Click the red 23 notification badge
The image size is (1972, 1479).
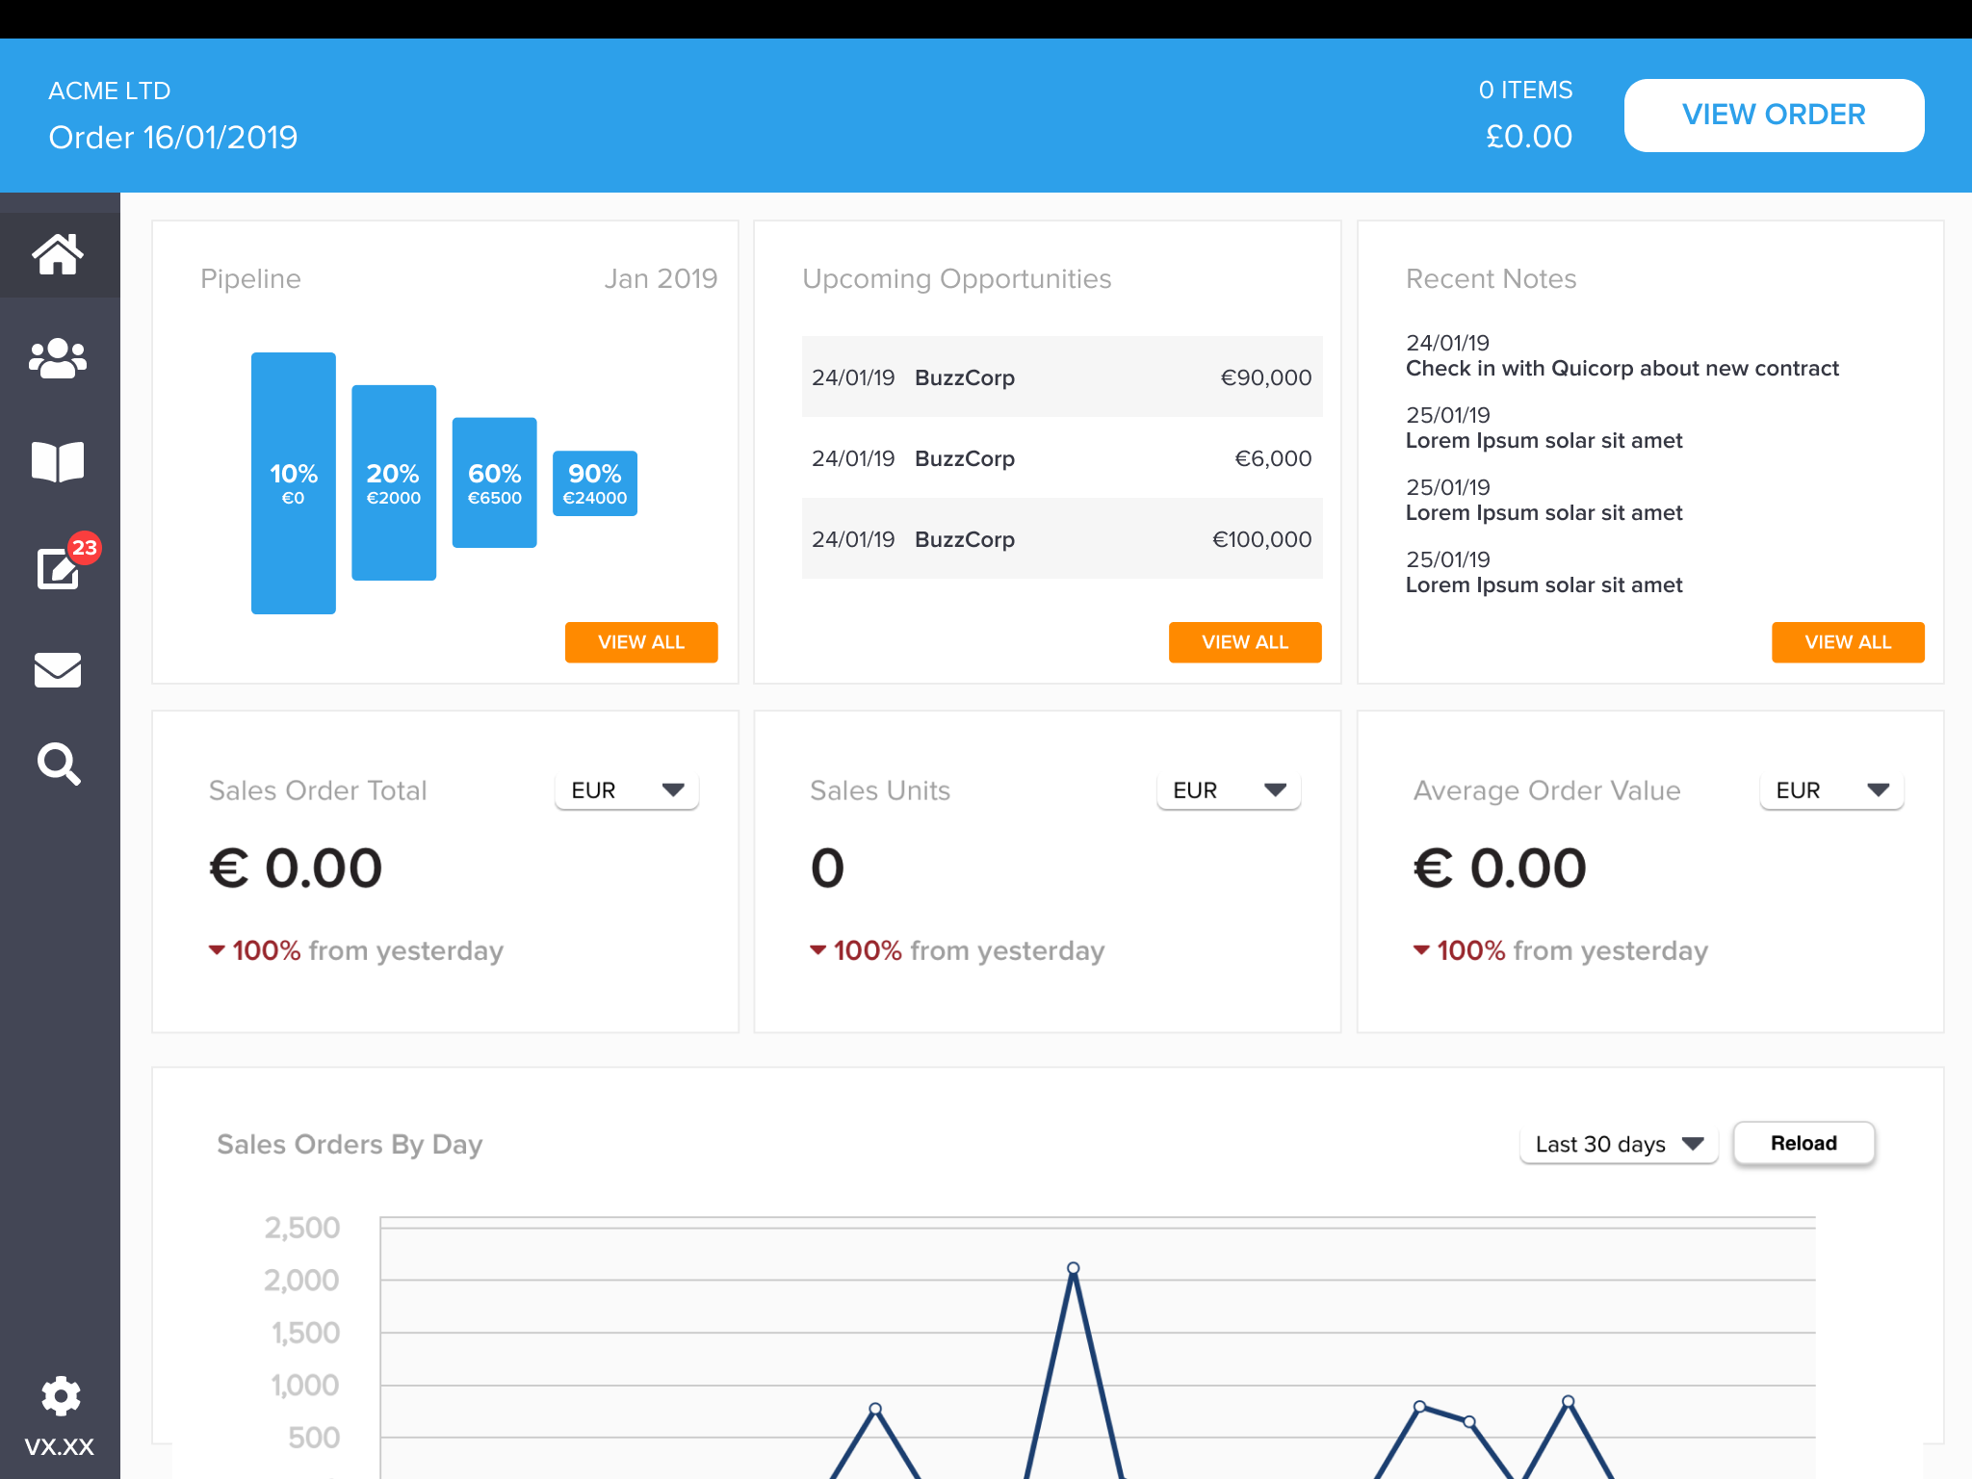click(x=85, y=548)
